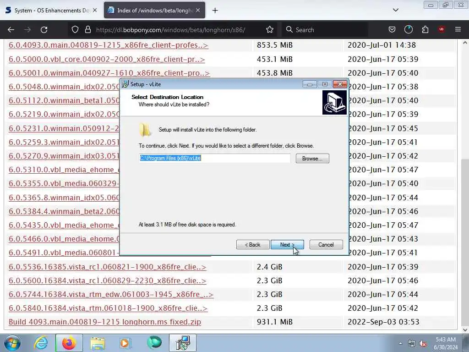Viewport: 469px width, 352px height.
Task: Reload the current page
Action: 44,30
